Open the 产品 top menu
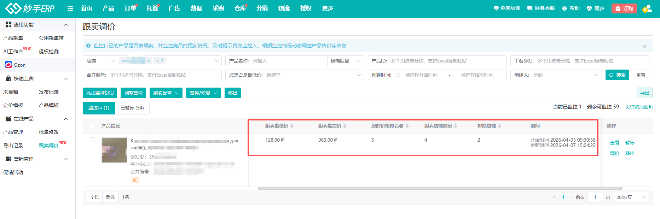This screenshot has height=219, width=660. tap(109, 8)
